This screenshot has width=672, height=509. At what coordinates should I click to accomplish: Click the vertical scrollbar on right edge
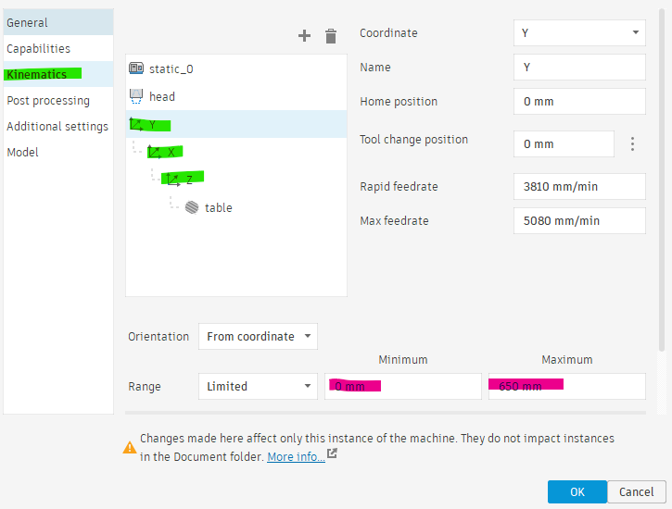[x=662, y=180]
